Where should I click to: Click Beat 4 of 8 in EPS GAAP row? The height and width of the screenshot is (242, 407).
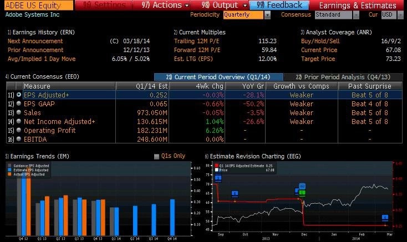tap(370, 104)
